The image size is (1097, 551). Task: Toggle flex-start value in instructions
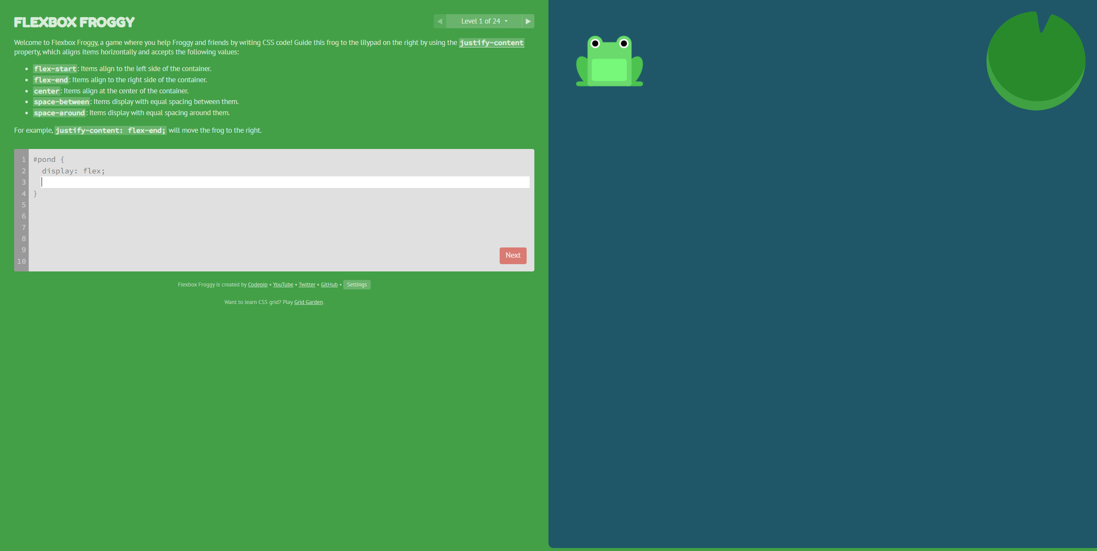coord(55,69)
